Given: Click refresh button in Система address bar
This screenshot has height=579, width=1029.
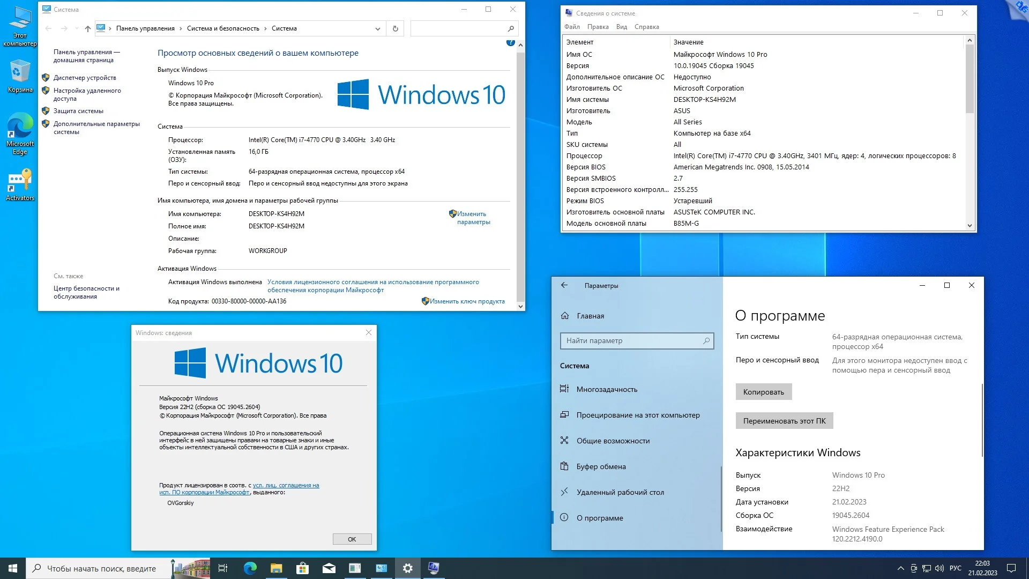Looking at the screenshot, I should click(396, 28).
